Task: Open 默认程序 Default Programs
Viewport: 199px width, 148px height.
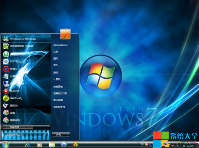Action: point(58,100)
